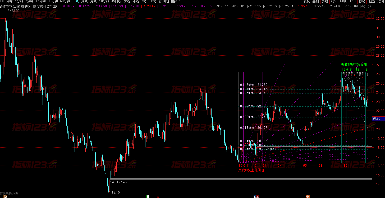Click the 下4: 25.43 indicator value
Image resolution: width=385 pixels, height=198 pixels.
[302, 6]
